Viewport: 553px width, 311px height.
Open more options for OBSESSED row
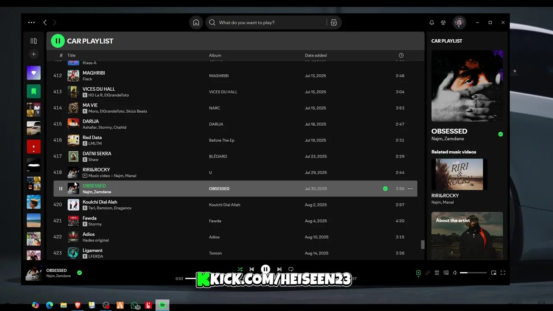pos(410,189)
